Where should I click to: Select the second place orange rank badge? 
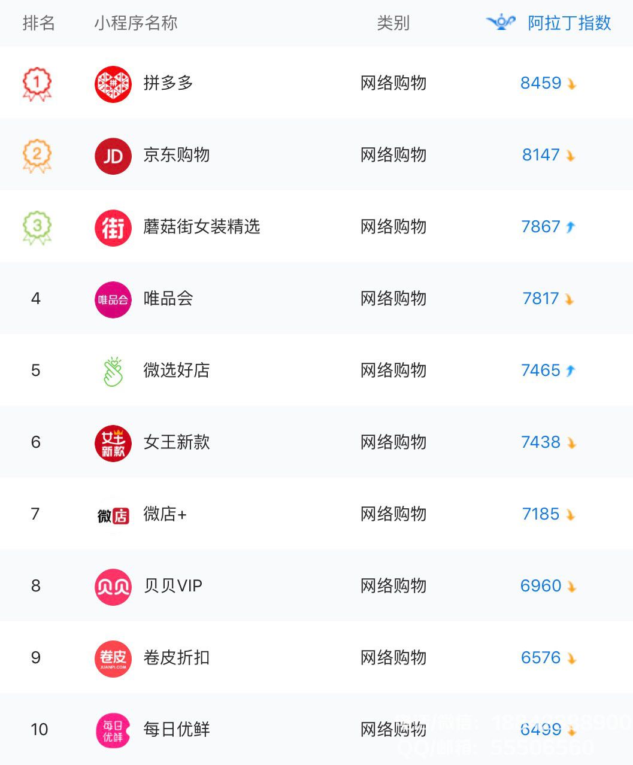pos(37,156)
